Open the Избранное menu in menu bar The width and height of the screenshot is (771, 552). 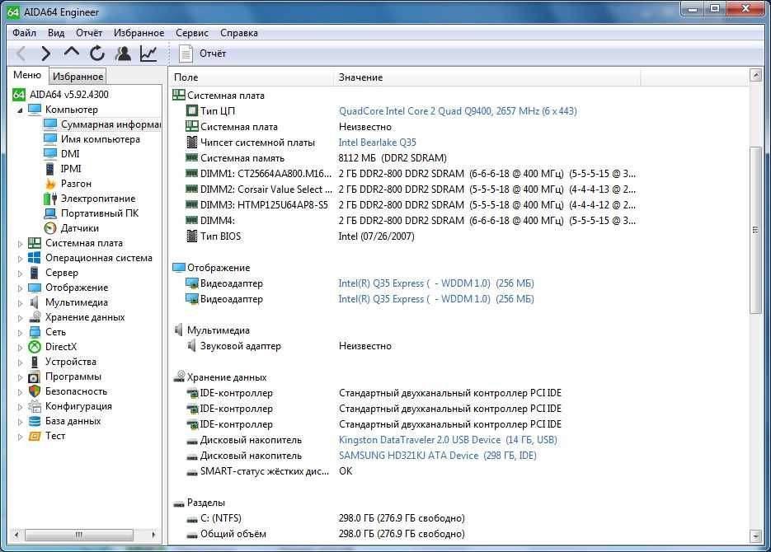(x=139, y=33)
